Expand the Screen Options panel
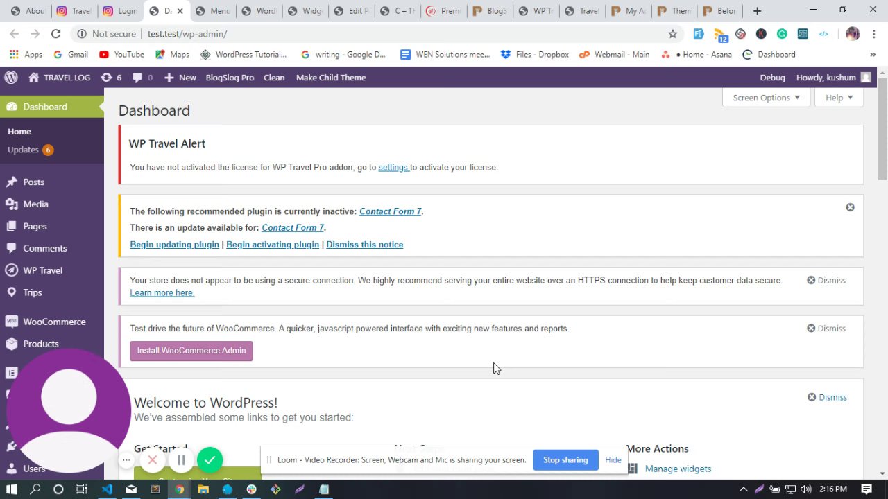Image resolution: width=888 pixels, height=499 pixels. click(766, 98)
